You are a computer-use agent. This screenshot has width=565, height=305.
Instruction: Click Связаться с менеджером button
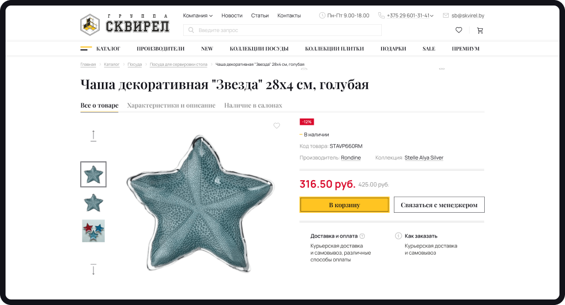click(x=439, y=204)
